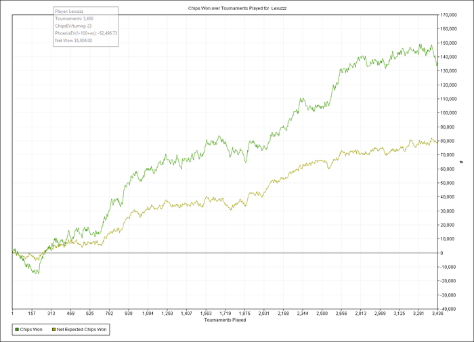This screenshot has height=342, width=474.
Task: Click the 2,969 x-axis tick label
Action: 380,314
